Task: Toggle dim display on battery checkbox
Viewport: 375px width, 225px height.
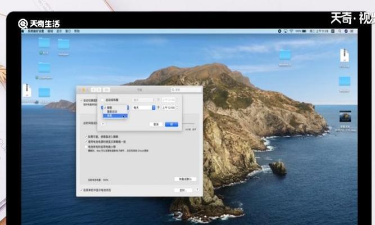Action: [x=87, y=142]
